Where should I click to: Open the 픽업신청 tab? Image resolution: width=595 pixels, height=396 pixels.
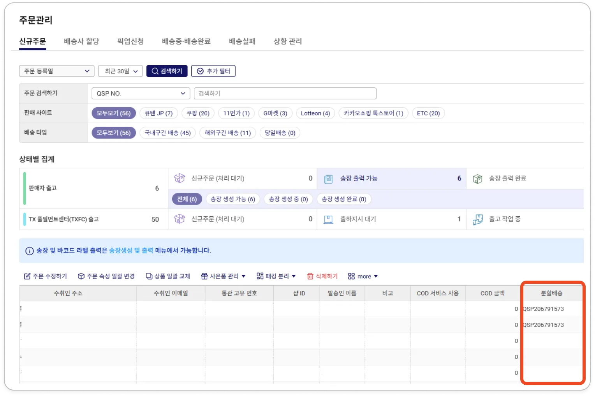(131, 41)
